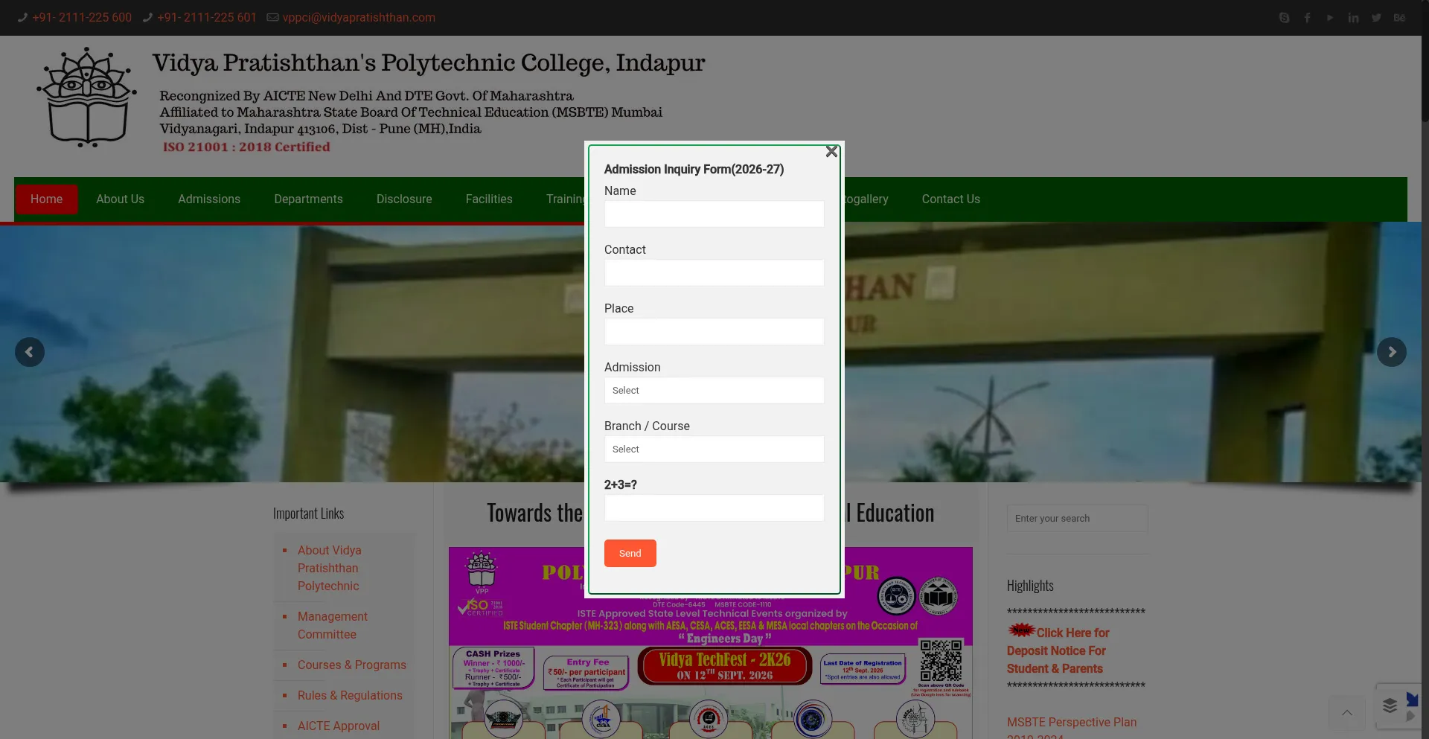Open the Home menu item
Screen dimensions: 1429x739
46,199
